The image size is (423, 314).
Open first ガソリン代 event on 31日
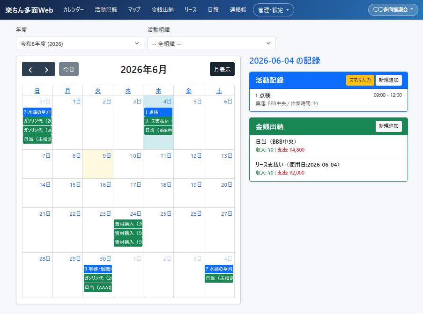[37, 121]
